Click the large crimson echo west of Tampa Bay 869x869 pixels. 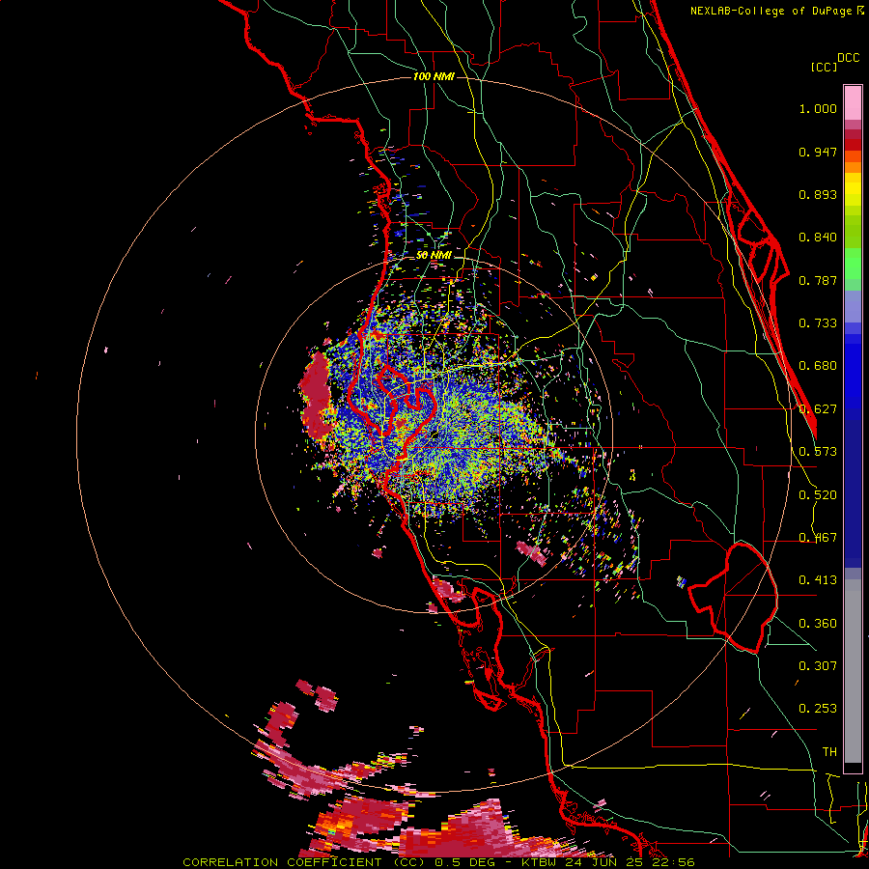tap(317, 396)
